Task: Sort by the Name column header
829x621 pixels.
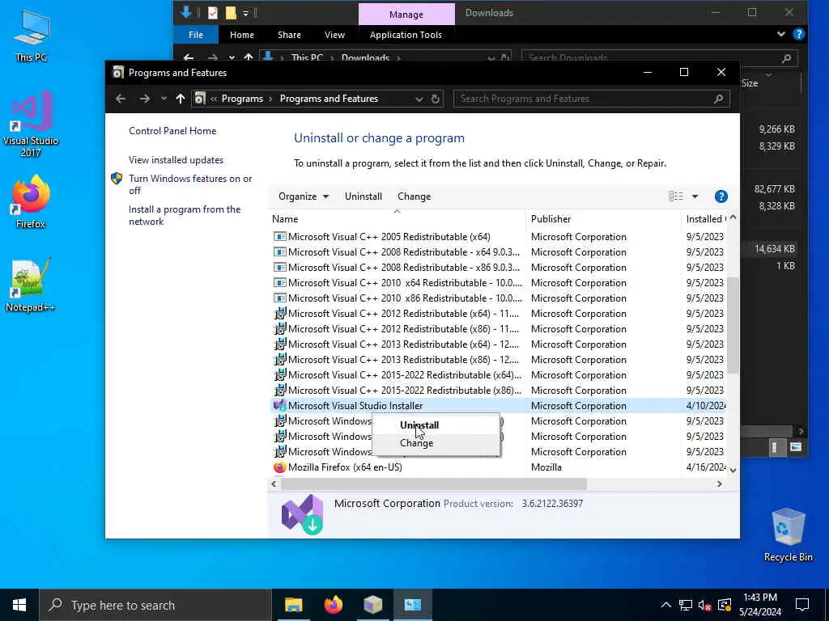Action: pyautogui.click(x=397, y=218)
